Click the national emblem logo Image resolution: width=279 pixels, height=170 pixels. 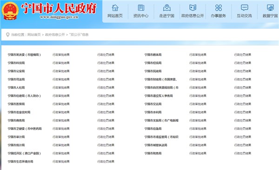point(10,11)
